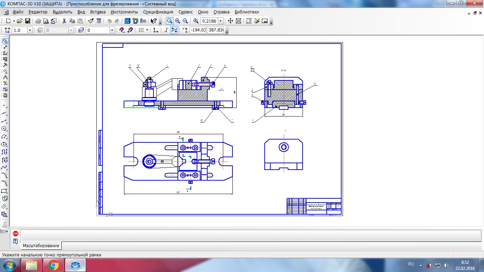Select the Fillet tool
484x272 pixels.
point(5,183)
